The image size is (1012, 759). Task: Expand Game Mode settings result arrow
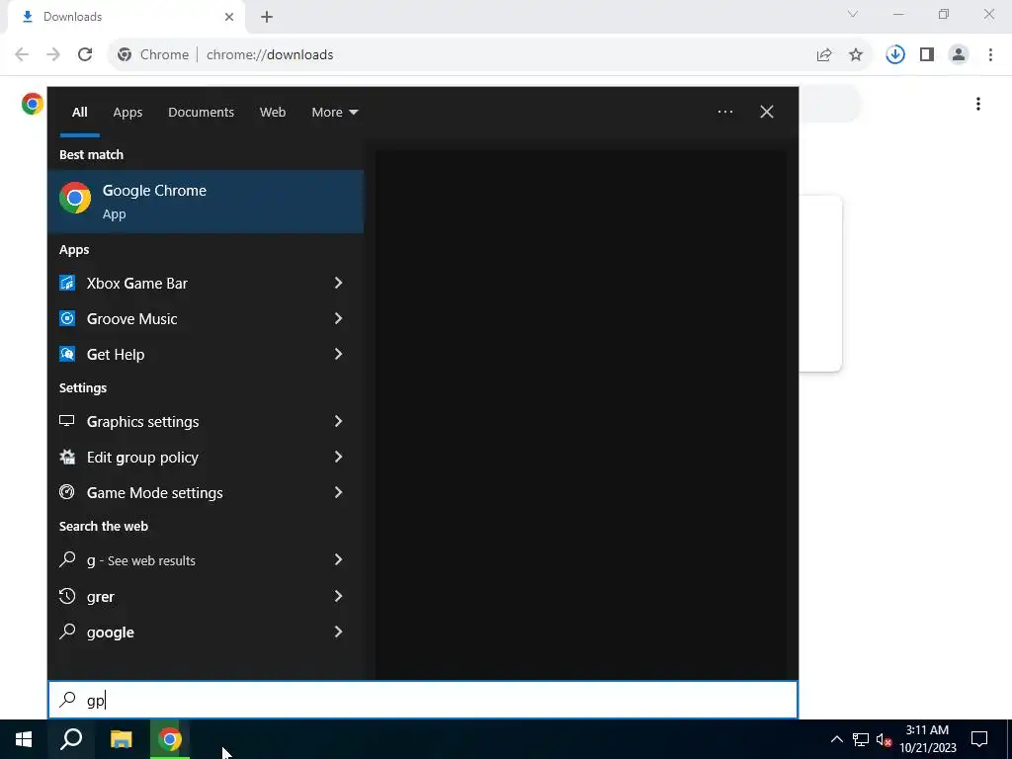[338, 492]
